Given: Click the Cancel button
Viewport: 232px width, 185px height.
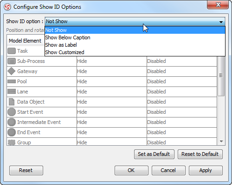Looking at the screenshot, I should pos(168,170).
